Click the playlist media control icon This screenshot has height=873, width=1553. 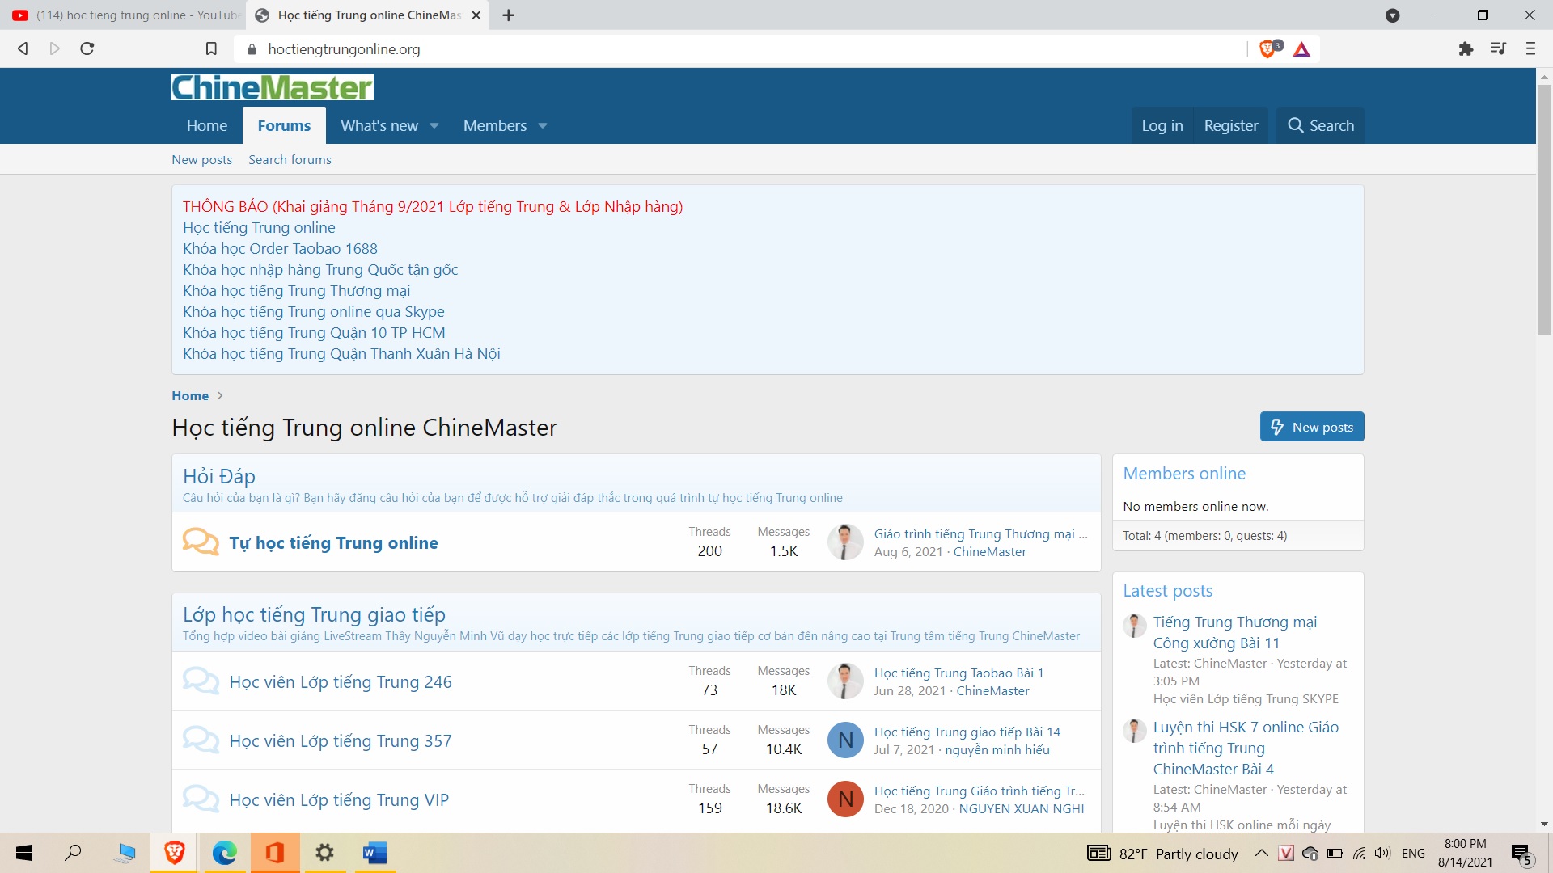click(1498, 49)
